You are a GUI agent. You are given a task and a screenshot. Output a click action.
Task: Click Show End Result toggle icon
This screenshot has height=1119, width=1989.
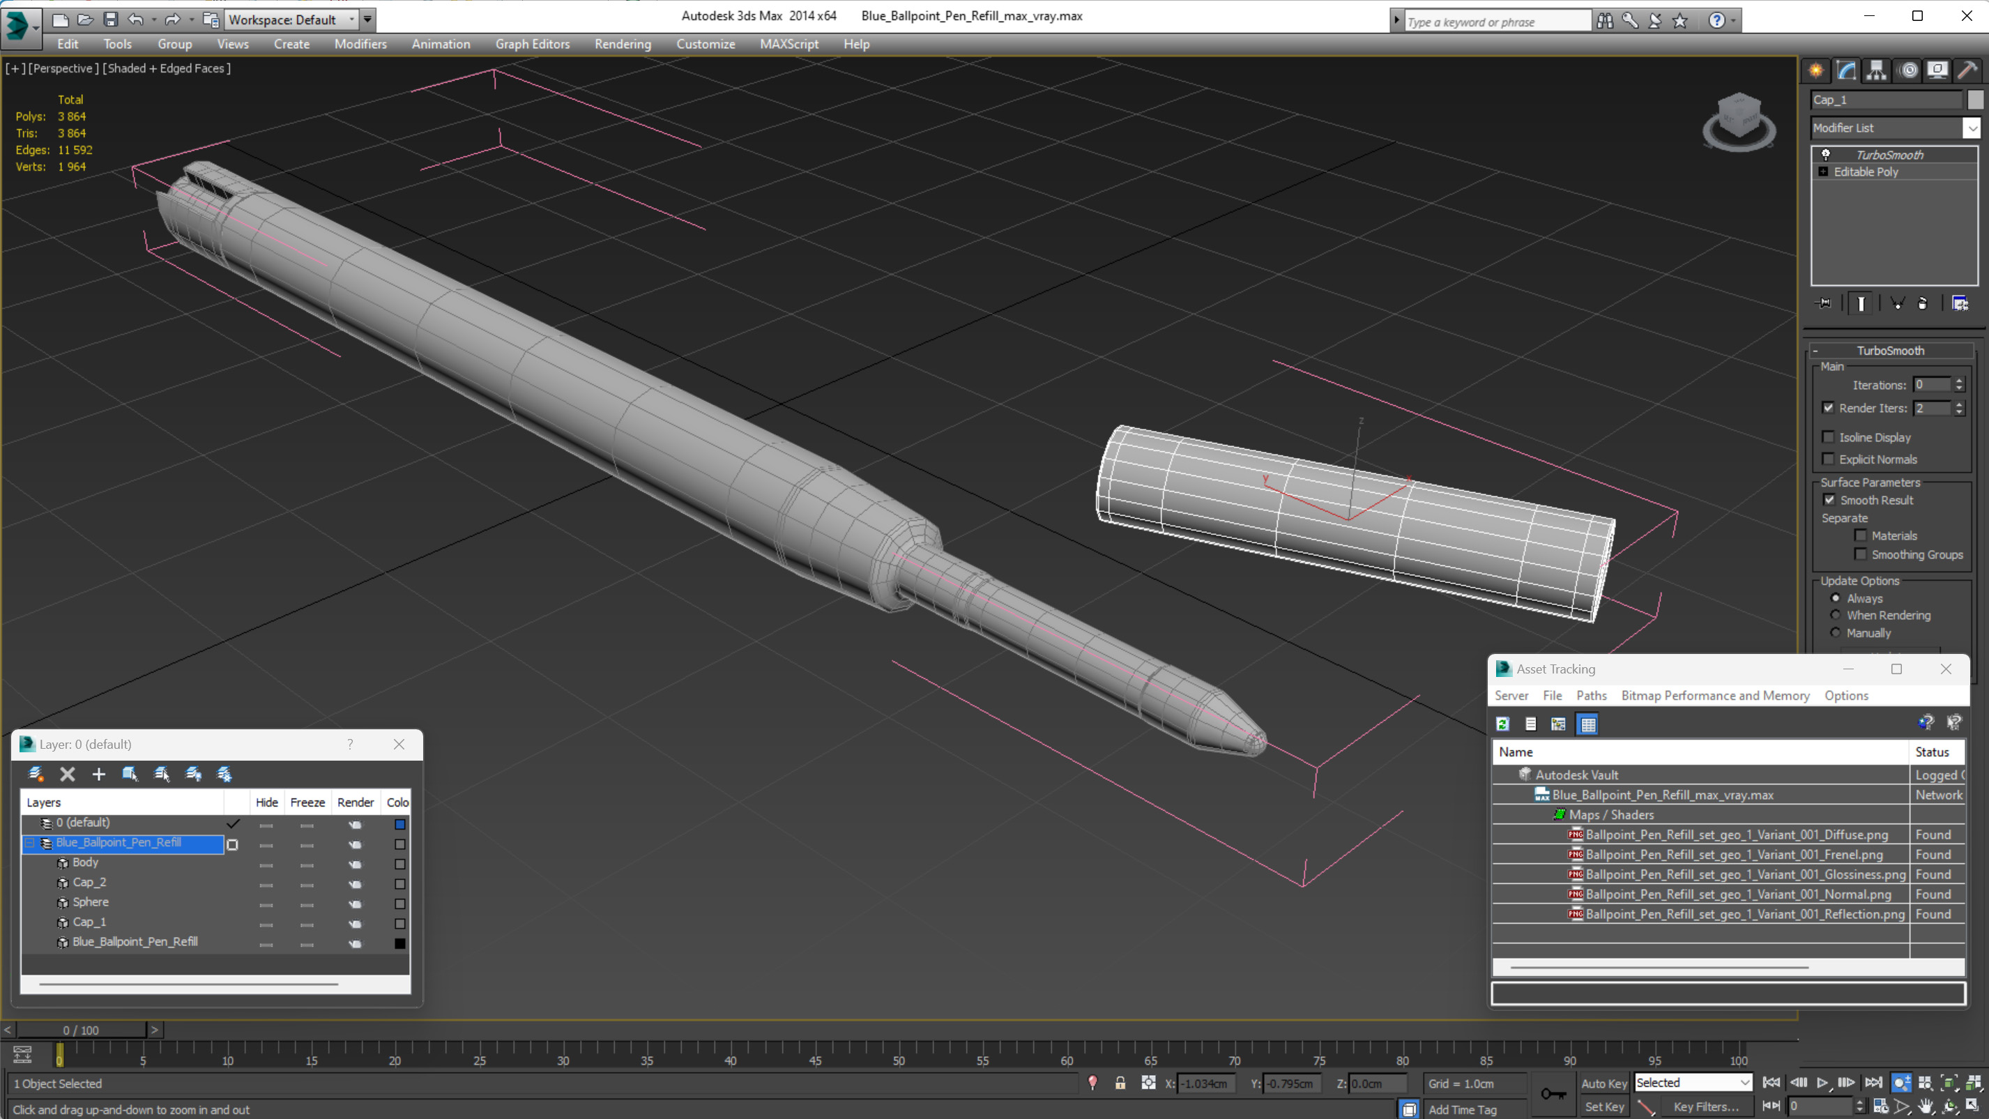point(1861,303)
